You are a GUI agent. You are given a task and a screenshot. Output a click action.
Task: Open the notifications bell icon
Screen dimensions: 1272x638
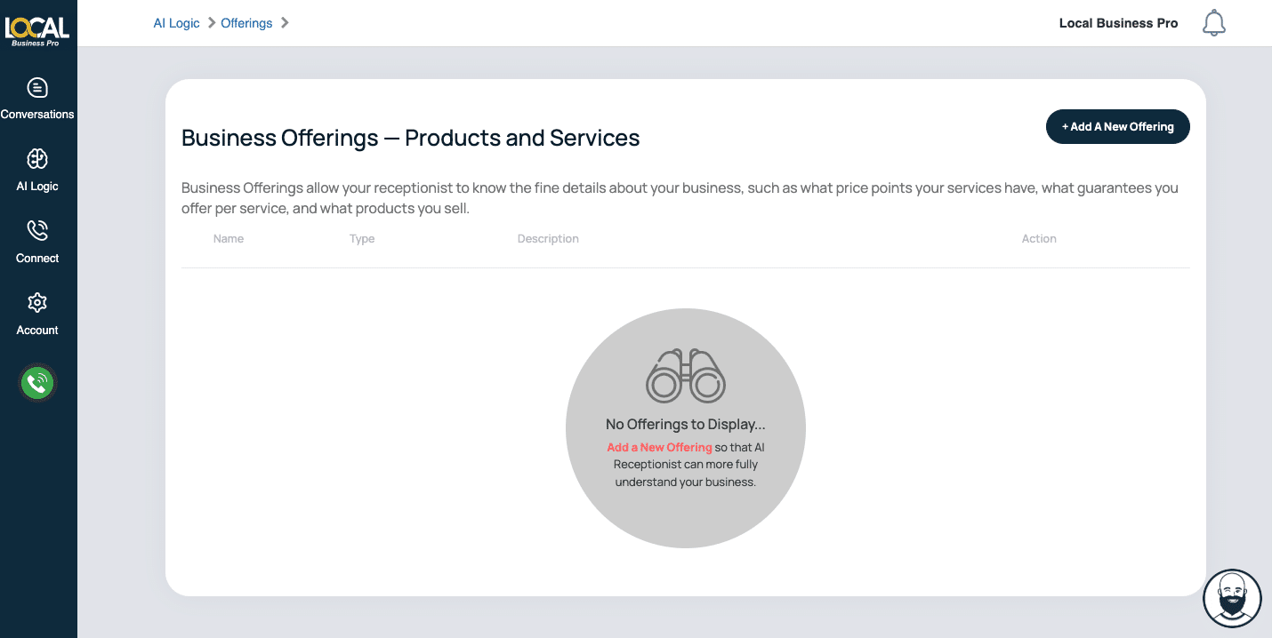click(x=1213, y=23)
